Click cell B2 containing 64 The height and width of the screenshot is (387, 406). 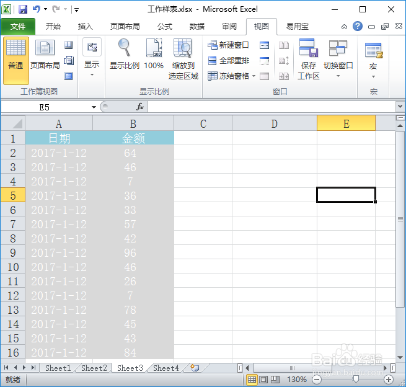pyautogui.click(x=133, y=153)
